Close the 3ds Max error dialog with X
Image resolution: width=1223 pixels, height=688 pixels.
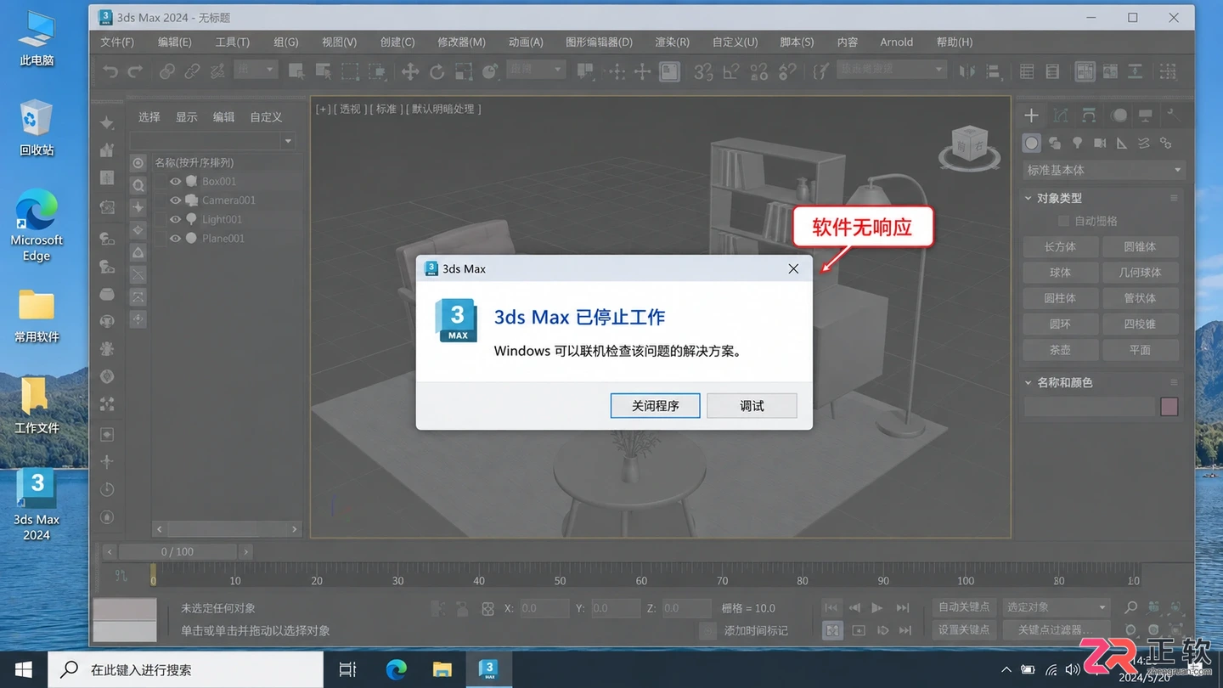click(x=793, y=268)
